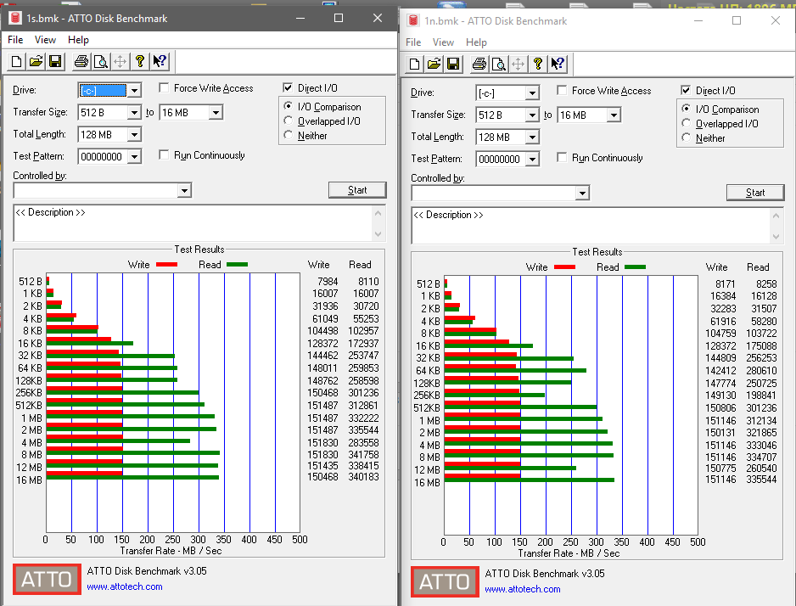Open File menu in 1s.bmk window

pos(15,40)
